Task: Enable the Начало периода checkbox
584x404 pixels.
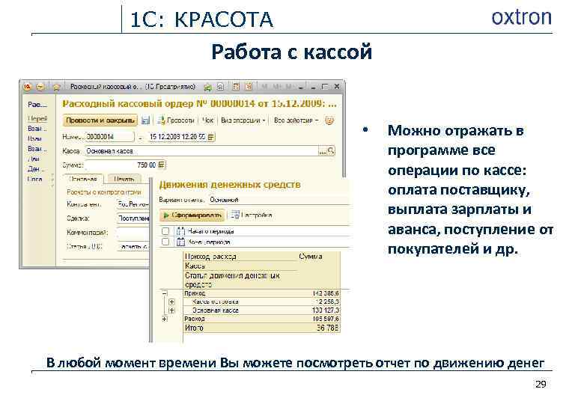Action: click(165, 231)
